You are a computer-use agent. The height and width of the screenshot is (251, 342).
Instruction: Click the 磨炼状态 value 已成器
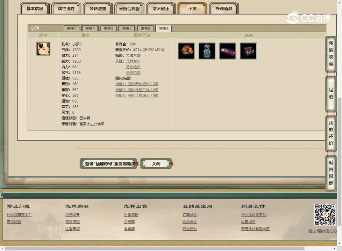tap(85, 118)
